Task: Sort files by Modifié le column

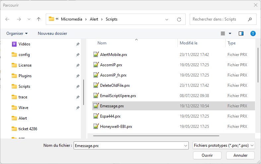Action: pyautogui.click(x=188, y=43)
